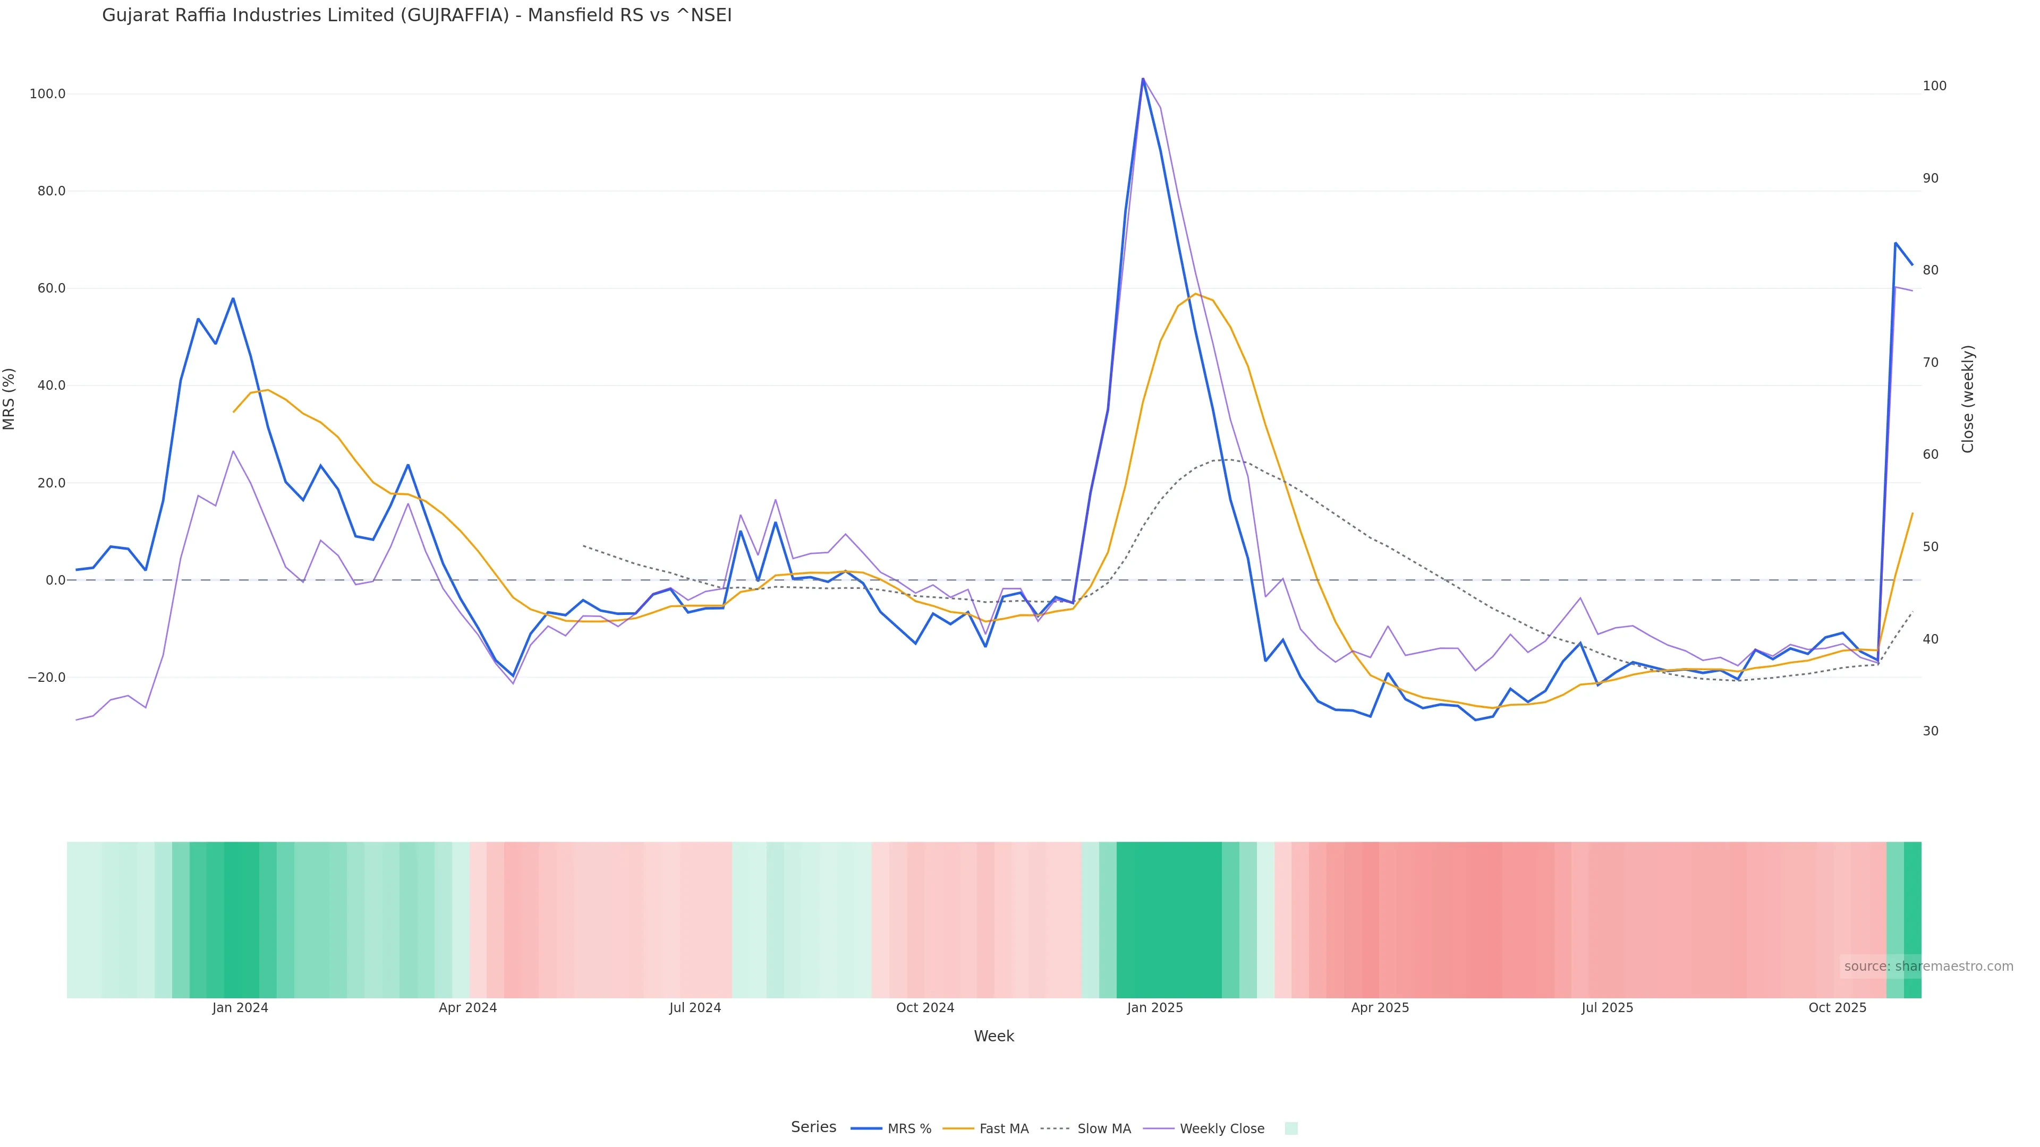2040x1147 pixels.
Task: Click the 'Close (weekly)' right axis title
Action: [x=1968, y=399]
